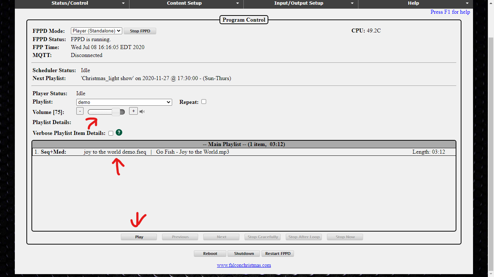
Task: Click the Restart FPPD button
Action: coord(278,254)
